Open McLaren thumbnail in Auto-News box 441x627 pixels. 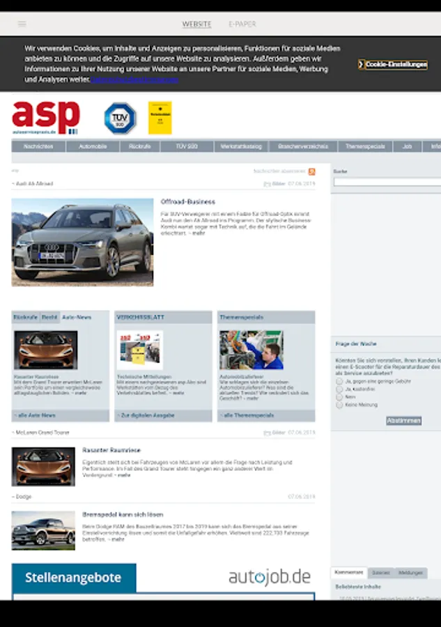tap(45, 350)
